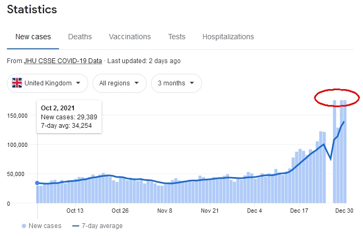Click the tooltip date 'Oct 2, 2021'
The image size is (363, 236).
coord(57,108)
